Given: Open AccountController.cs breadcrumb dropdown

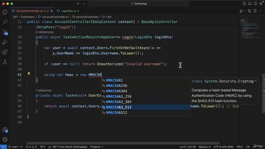Looking at the screenshot, I should [x=53, y=17].
